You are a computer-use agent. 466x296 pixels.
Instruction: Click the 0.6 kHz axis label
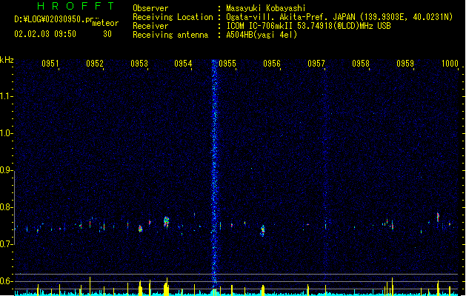[6, 281]
